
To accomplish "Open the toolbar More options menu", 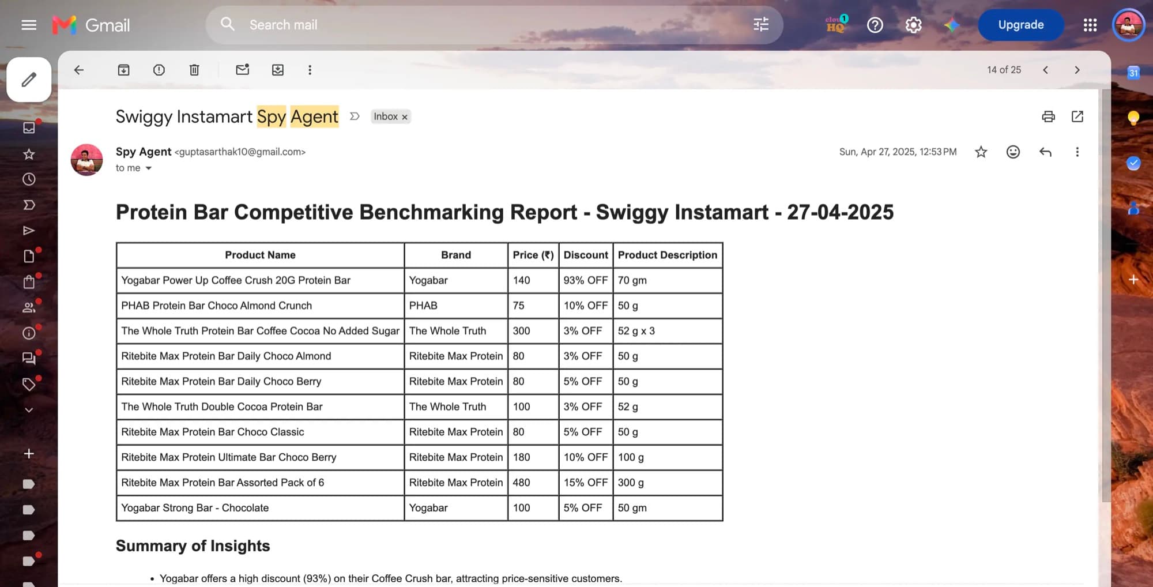I will [x=310, y=70].
